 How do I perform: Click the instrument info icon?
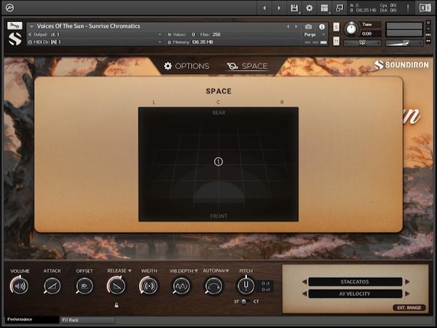pyautogui.click(x=322, y=26)
